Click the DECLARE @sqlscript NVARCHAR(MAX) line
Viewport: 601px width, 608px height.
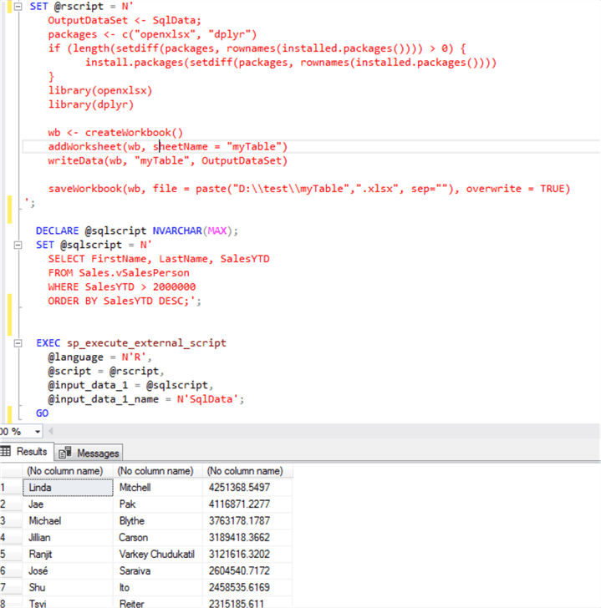click(136, 231)
